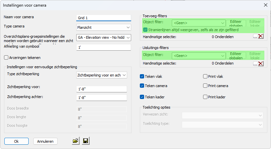Open the Type camera dropdown showing Planzicht

[x=103, y=27]
